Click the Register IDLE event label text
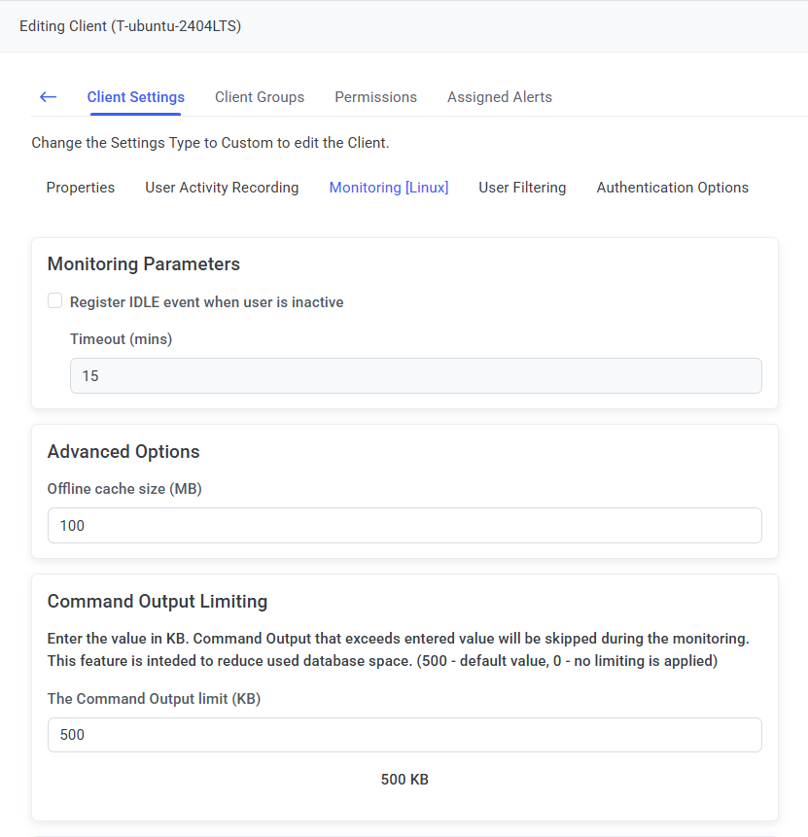 click(x=206, y=302)
